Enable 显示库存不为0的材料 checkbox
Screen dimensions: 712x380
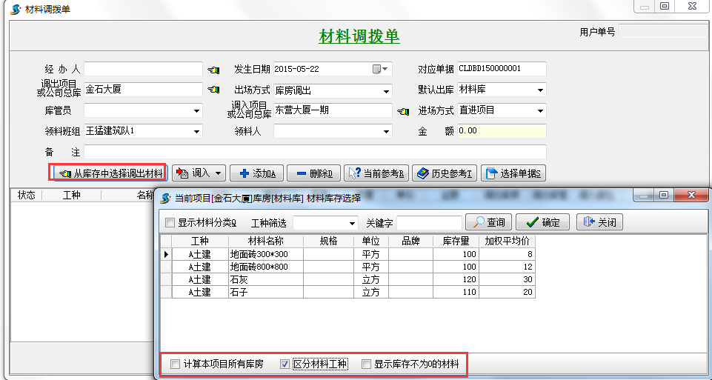tap(366, 364)
